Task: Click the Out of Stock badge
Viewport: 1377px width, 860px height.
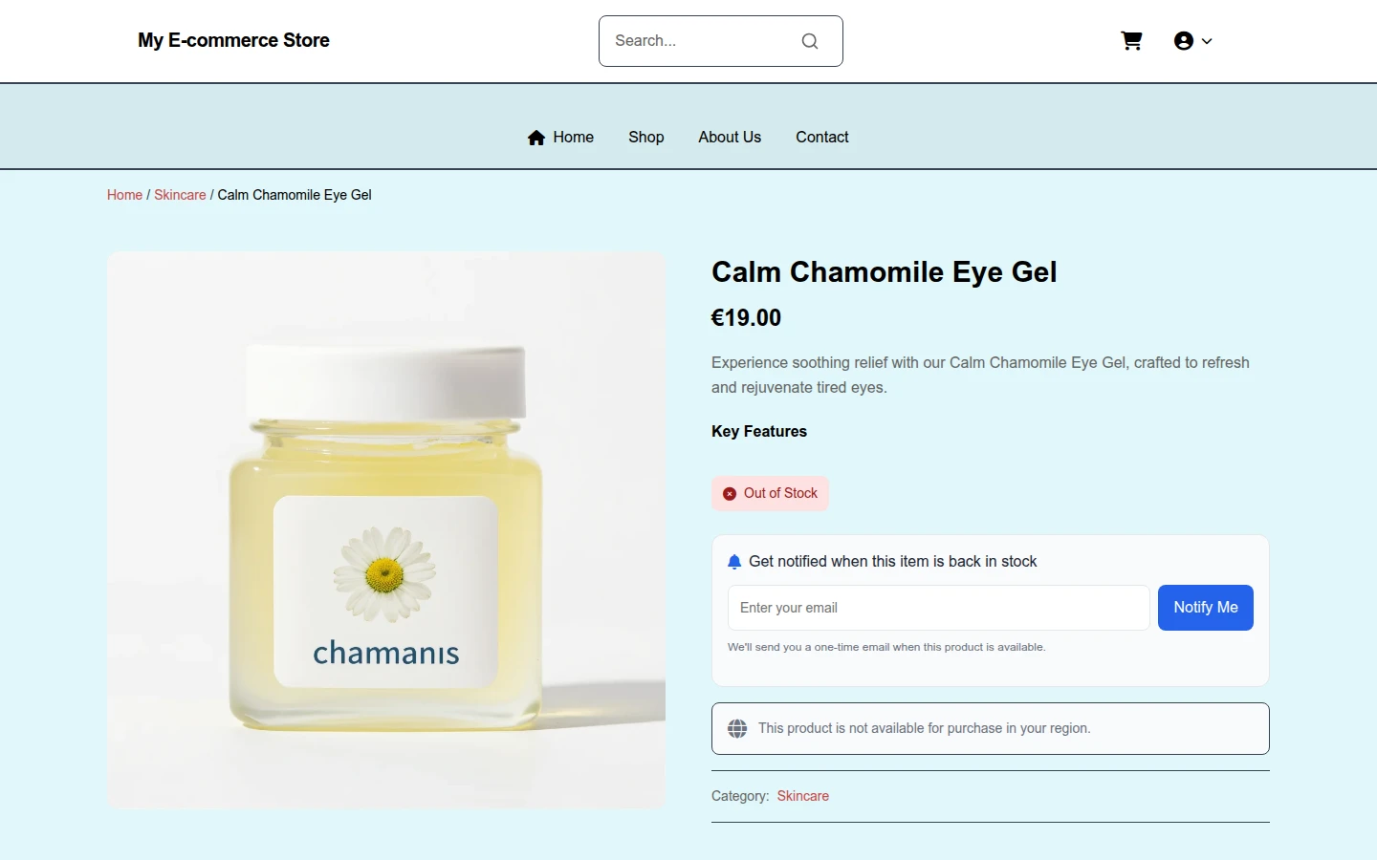Action: click(x=770, y=494)
